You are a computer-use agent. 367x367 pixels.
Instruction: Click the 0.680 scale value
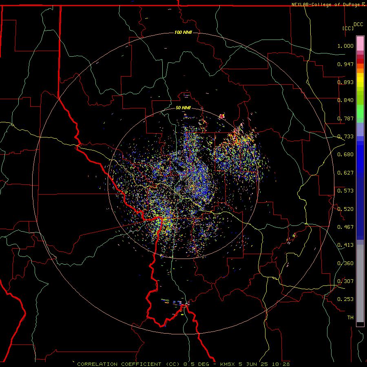point(345,155)
